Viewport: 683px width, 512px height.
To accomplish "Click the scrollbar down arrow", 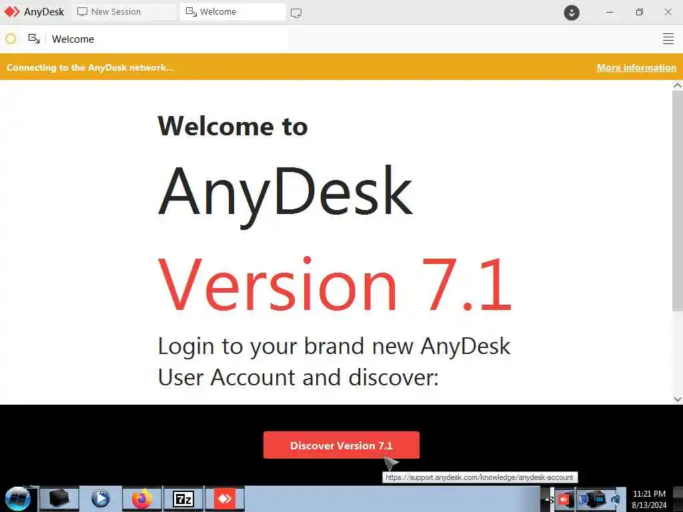I will click(678, 399).
